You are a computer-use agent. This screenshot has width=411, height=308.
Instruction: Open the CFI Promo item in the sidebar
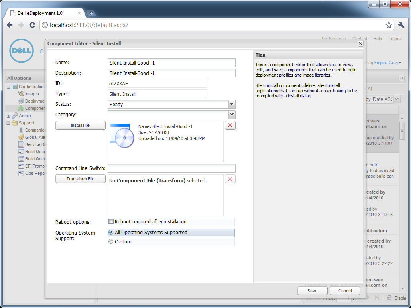[32, 166]
